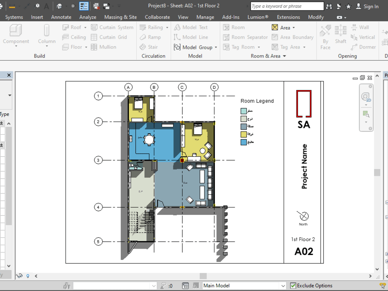Select the Dormer opening tool
This screenshot has height=291, width=388.
(x=363, y=47)
